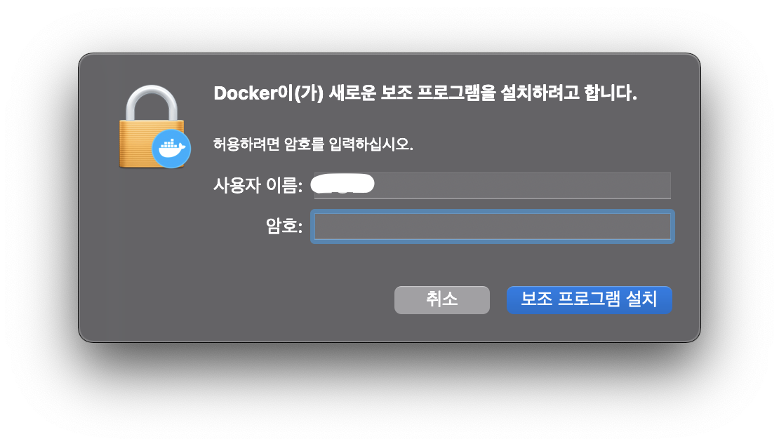The height and width of the screenshot is (446, 779).
Task: Click the 사용자 이름: label
Action: (258, 185)
